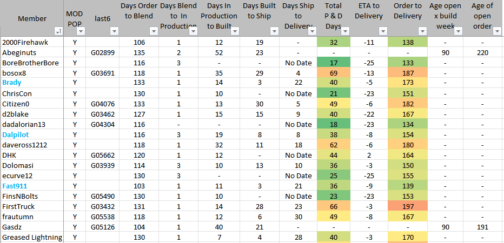
Task: Expand the last6 column filter
Action: [114, 32]
